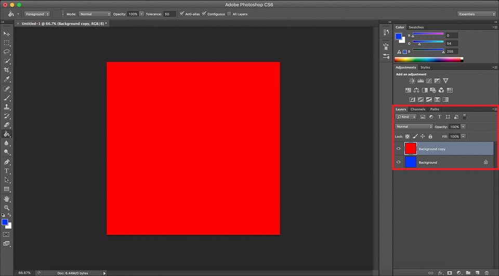Image resolution: width=499 pixels, height=276 pixels.
Task: Enable the All Layers checkbox
Action: pyautogui.click(x=229, y=14)
